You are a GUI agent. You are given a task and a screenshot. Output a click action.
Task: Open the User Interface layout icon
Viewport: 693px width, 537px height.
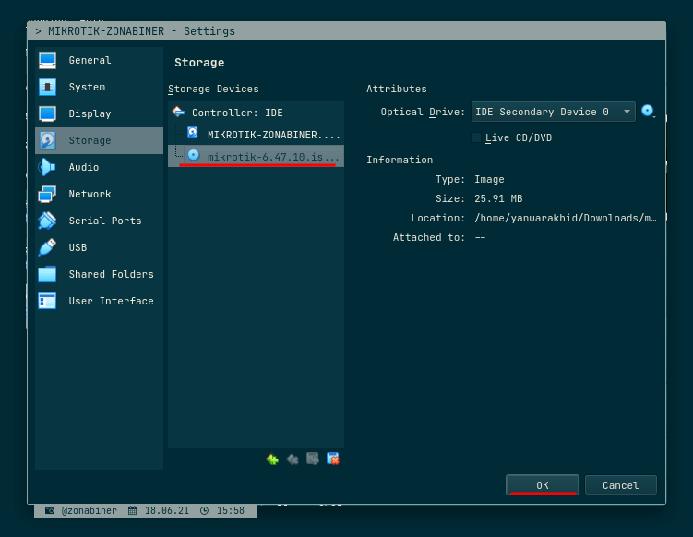click(x=47, y=301)
